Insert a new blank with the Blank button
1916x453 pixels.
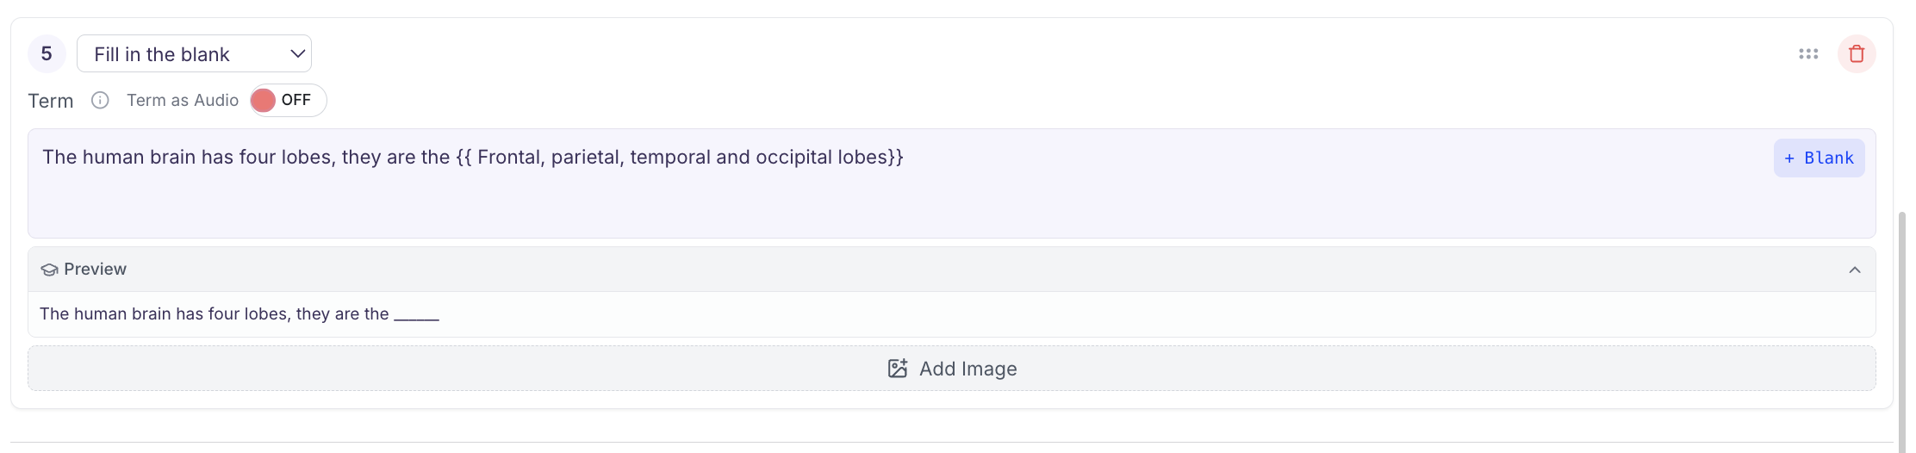tap(1819, 158)
